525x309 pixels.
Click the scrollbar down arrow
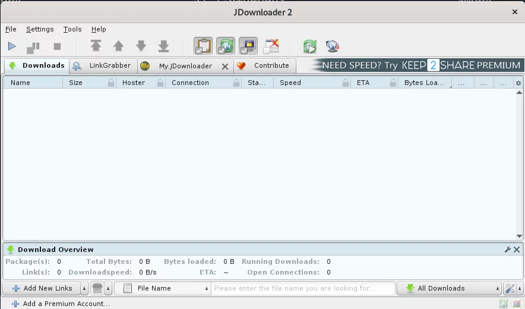point(519,237)
